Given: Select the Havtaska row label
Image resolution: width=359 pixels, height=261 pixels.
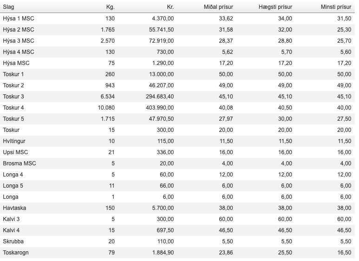Looking at the screenshot, I should click(14, 208).
